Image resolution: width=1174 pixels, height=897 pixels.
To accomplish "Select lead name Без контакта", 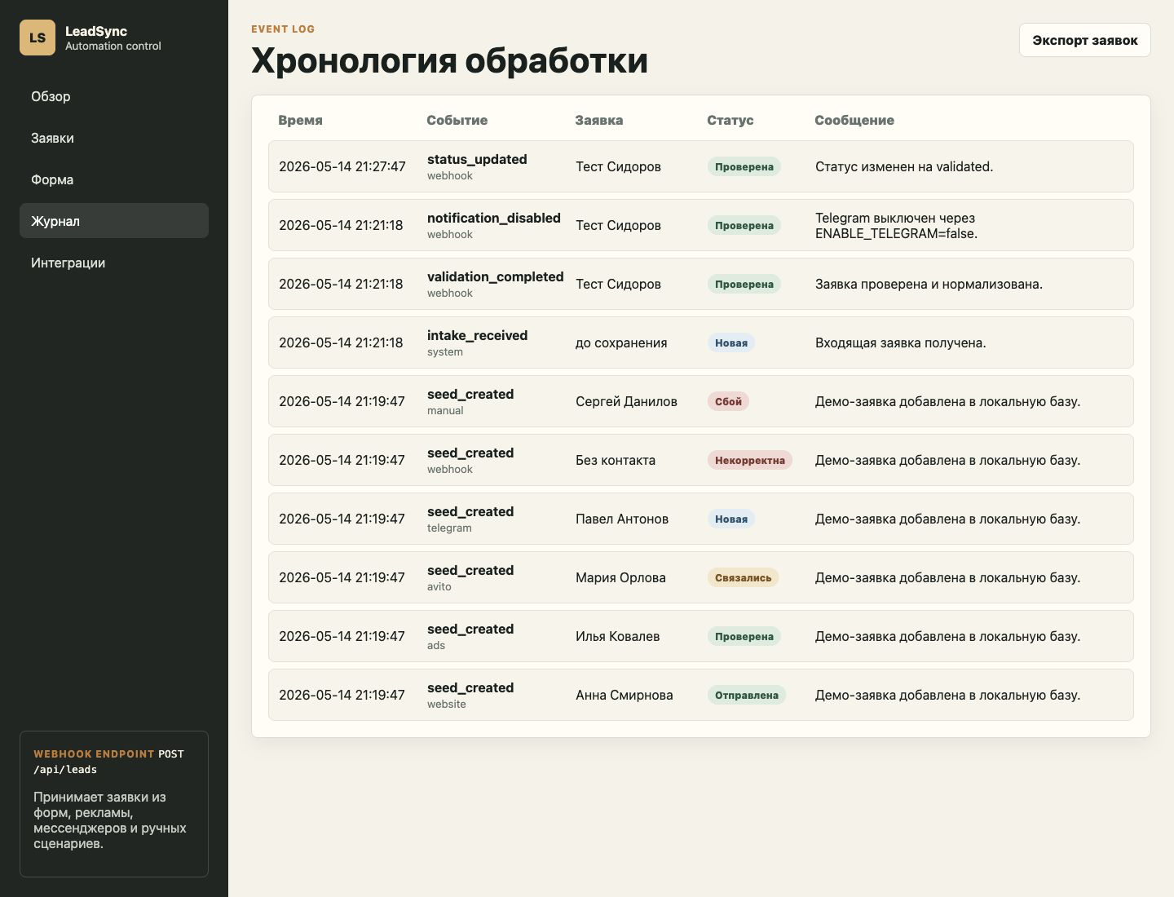I will pos(616,460).
